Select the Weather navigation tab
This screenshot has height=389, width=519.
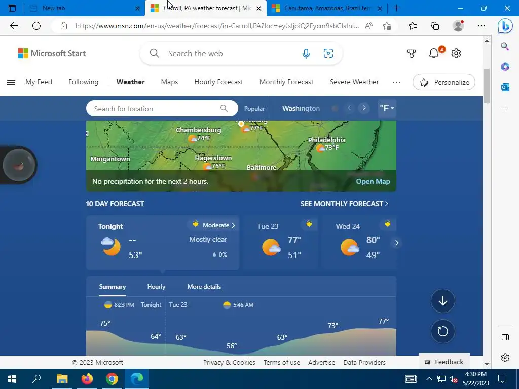click(x=130, y=82)
